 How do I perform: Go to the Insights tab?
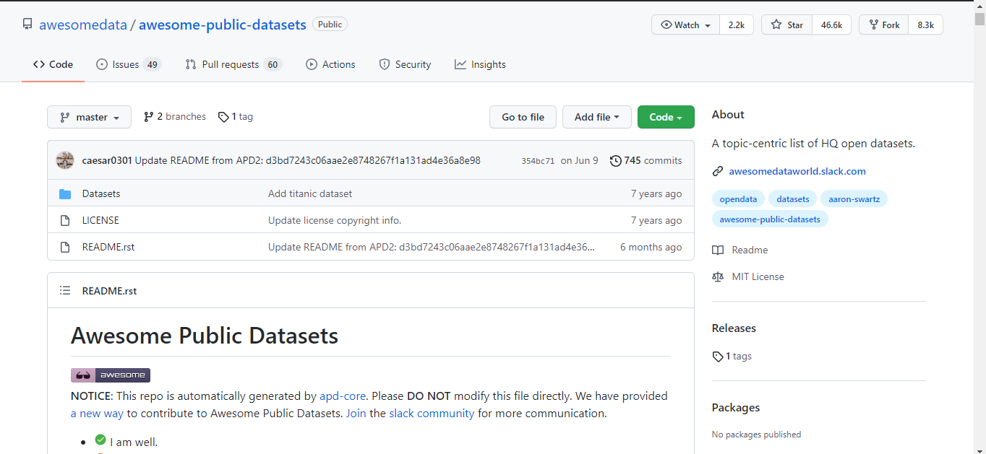(480, 64)
